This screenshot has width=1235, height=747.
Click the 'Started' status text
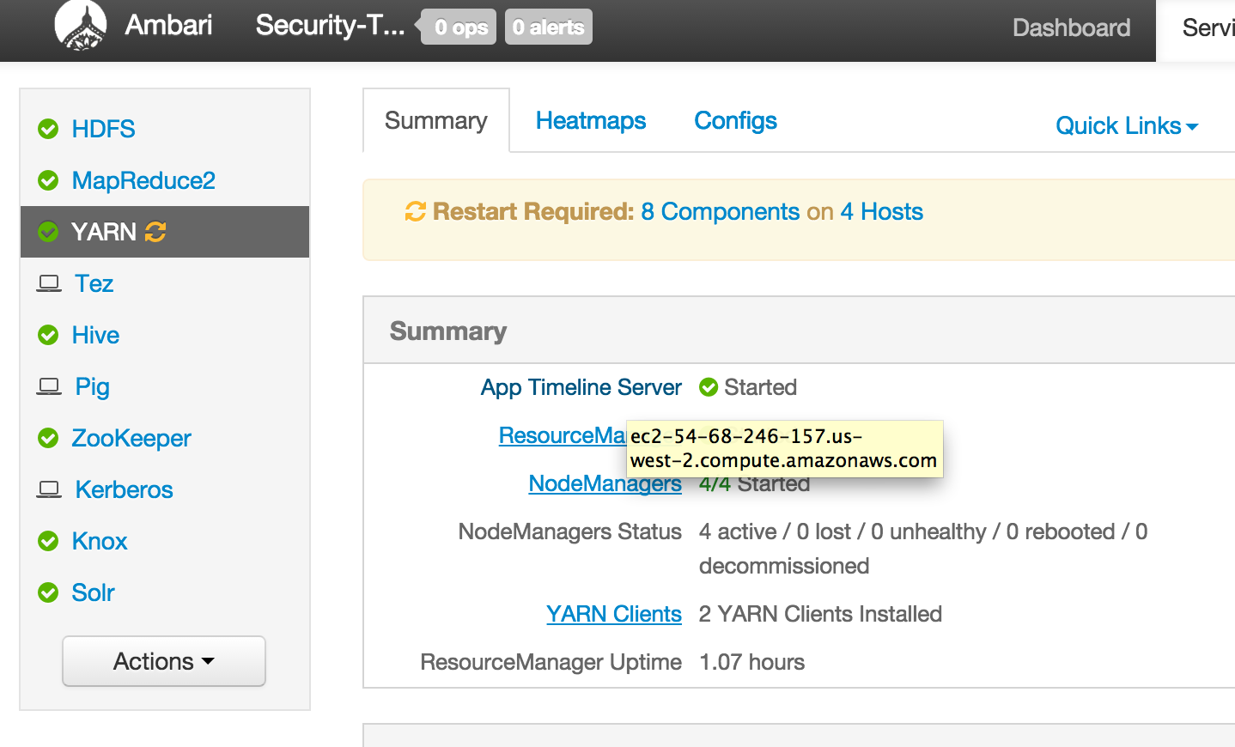(x=761, y=387)
